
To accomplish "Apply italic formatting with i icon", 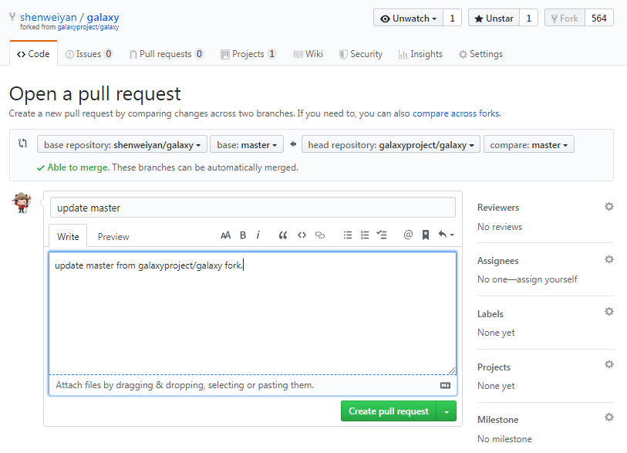I will click(258, 235).
